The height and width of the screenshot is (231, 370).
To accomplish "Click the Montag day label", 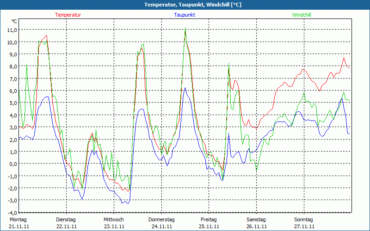I will click(x=18, y=220).
